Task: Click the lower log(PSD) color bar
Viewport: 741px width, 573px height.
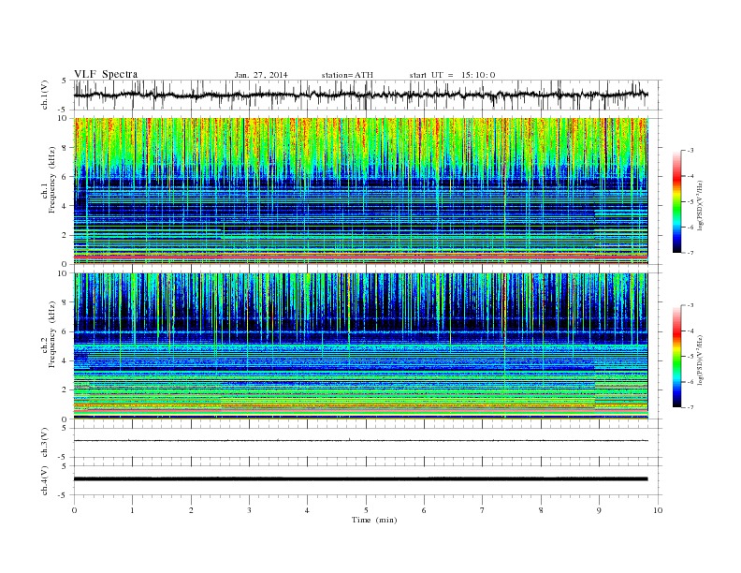Action: pyautogui.click(x=676, y=356)
